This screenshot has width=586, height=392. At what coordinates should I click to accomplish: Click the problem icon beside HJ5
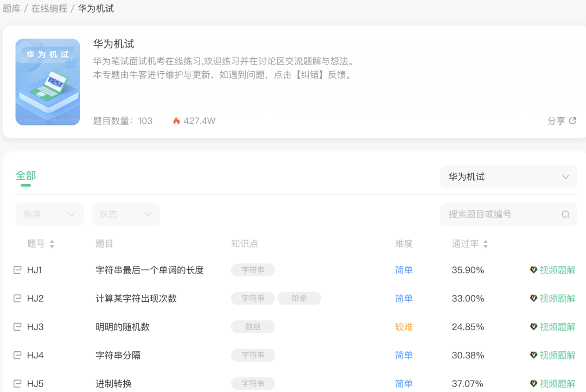tap(17, 383)
